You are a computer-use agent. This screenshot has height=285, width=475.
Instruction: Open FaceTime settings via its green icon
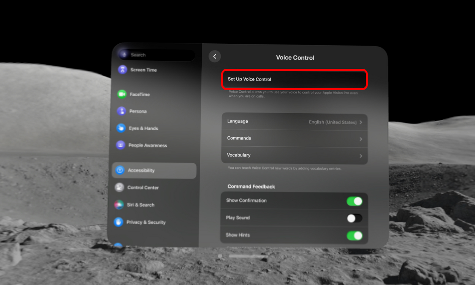pos(121,94)
